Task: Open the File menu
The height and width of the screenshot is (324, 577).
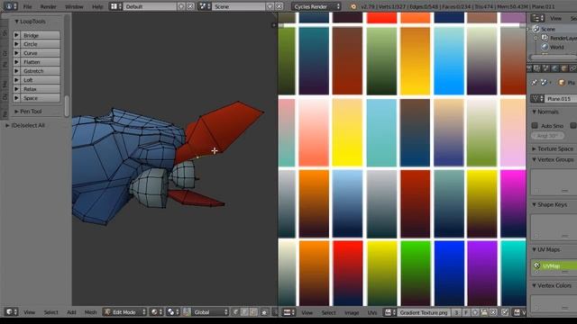Action: point(27,6)
